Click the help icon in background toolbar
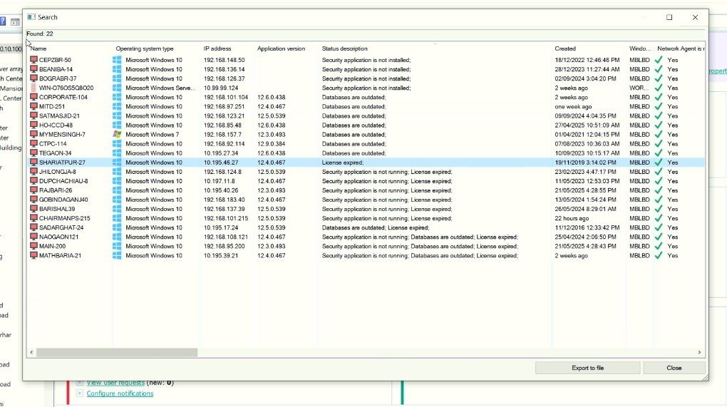 point(2,21)
